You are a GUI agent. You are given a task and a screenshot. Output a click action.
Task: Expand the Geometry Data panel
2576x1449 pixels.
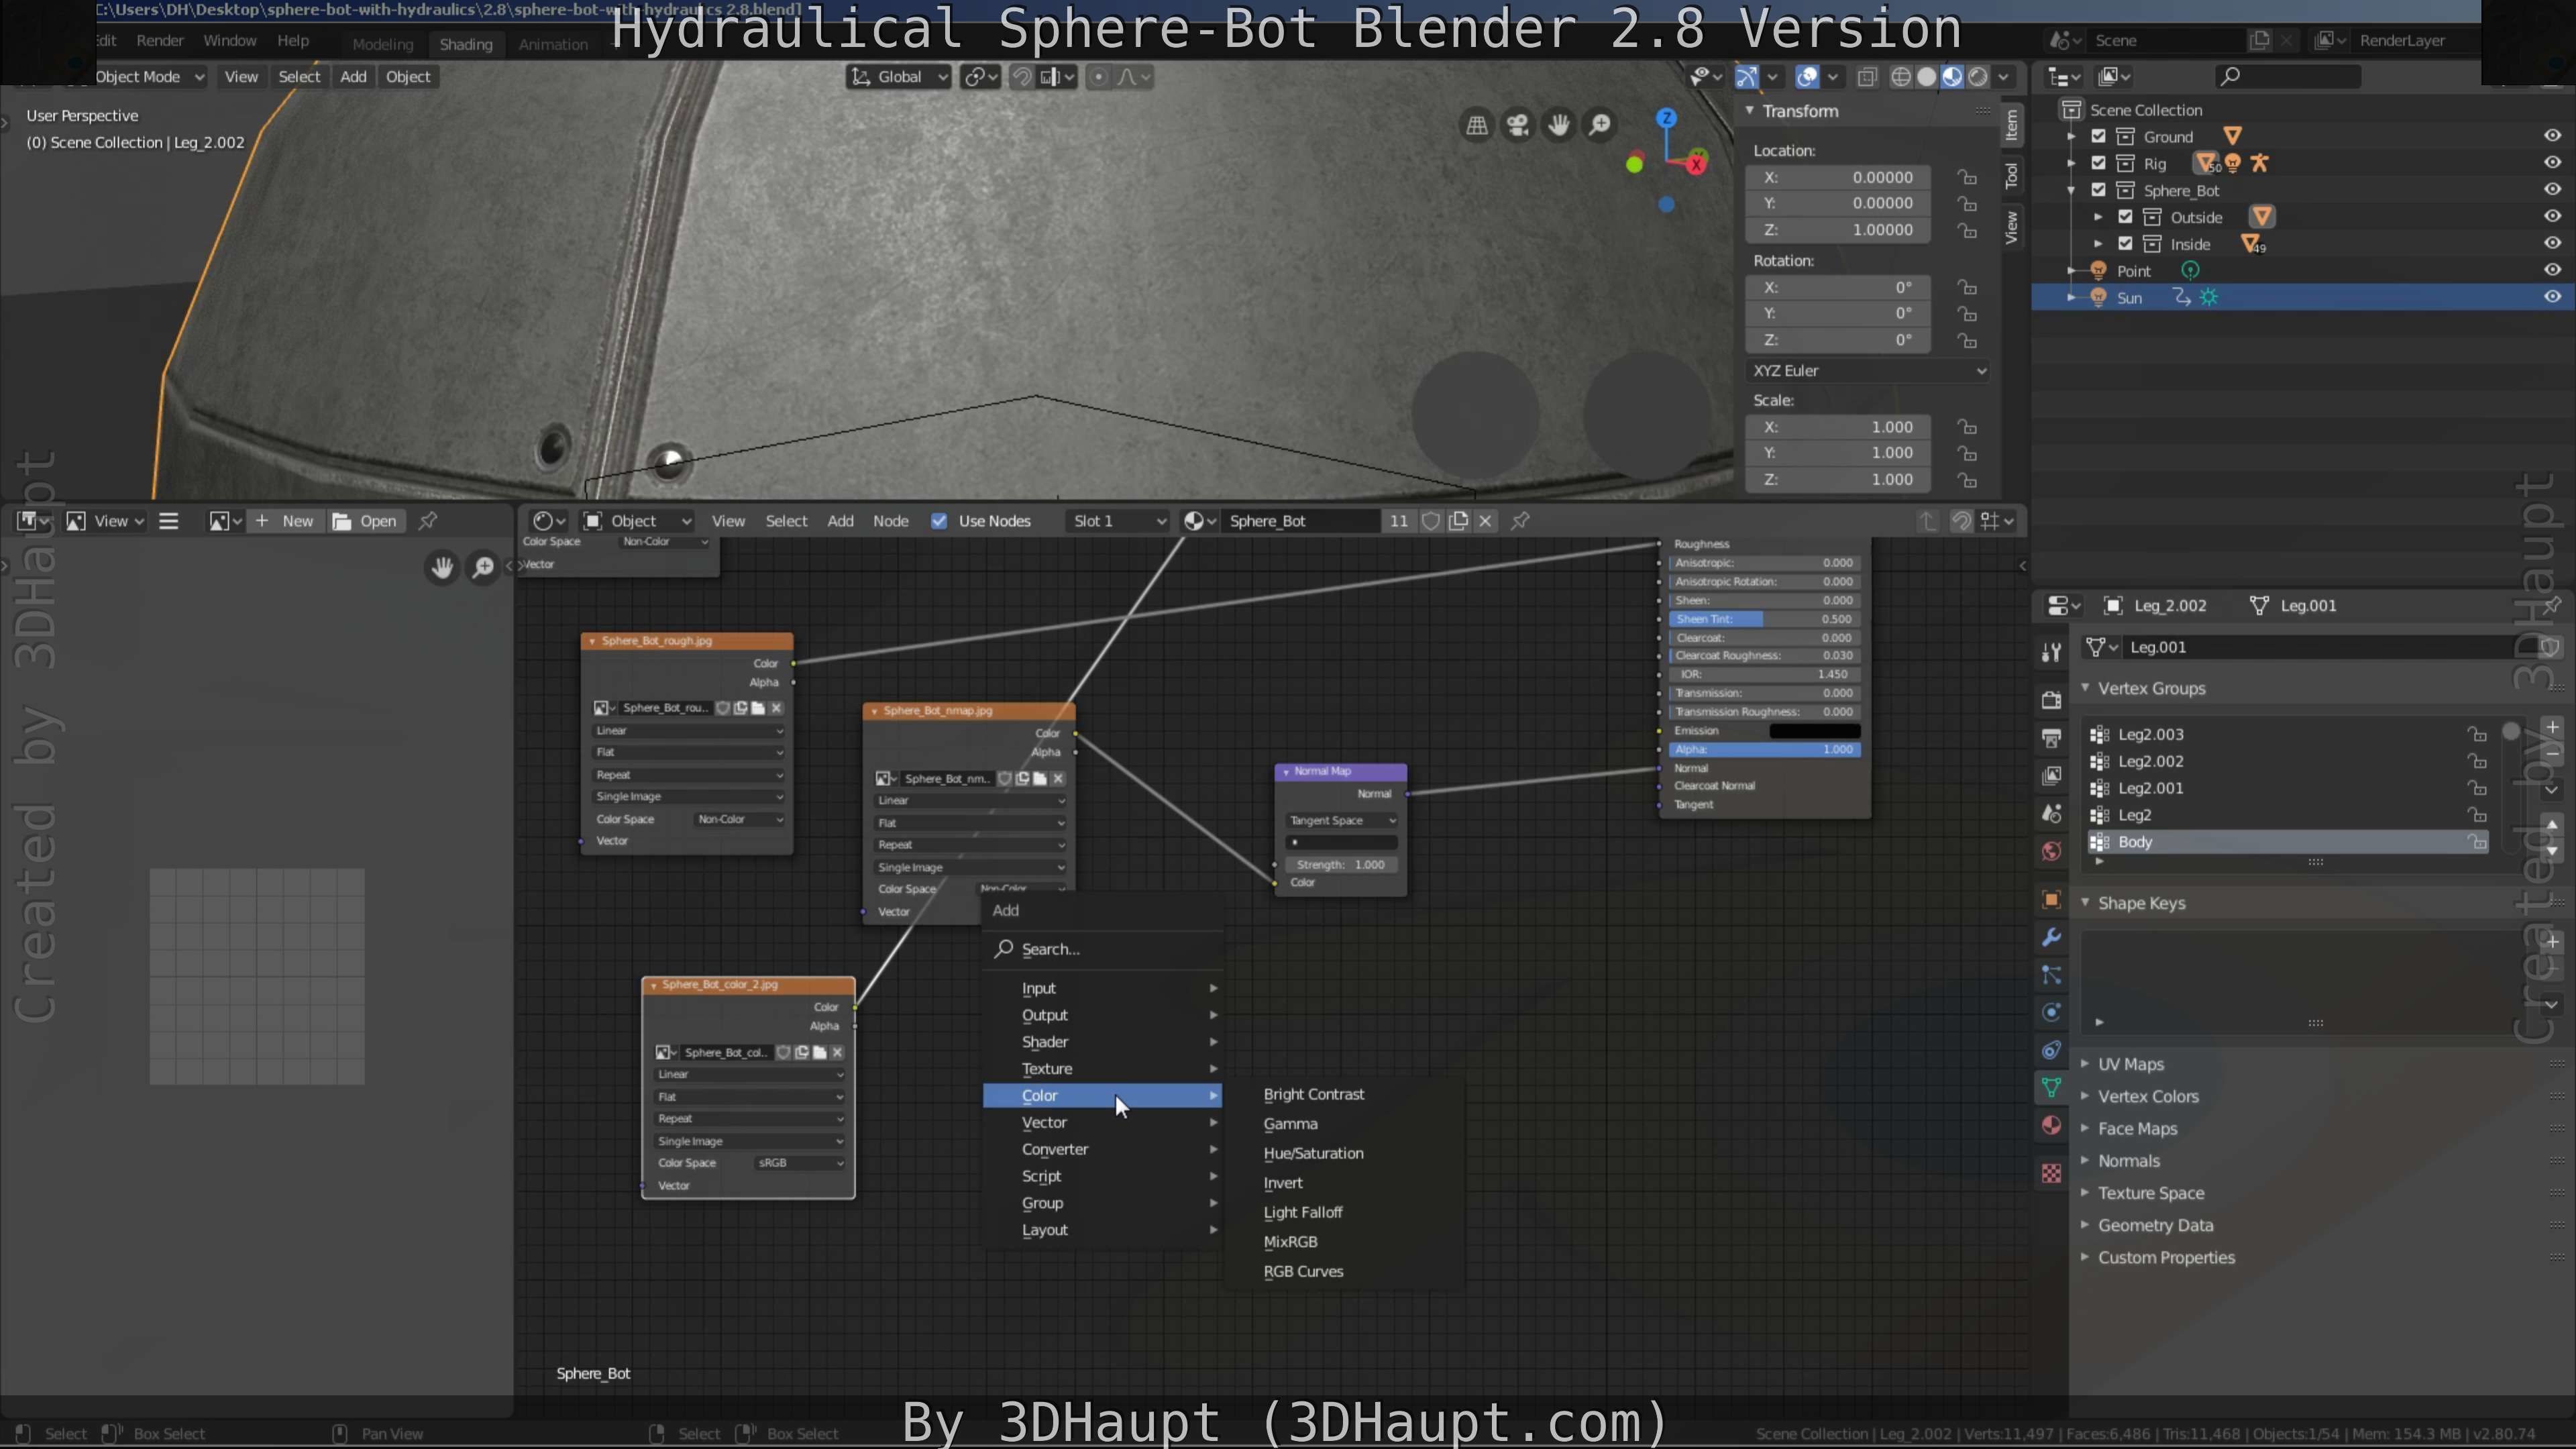tap(2085, 1225)
